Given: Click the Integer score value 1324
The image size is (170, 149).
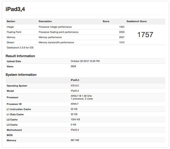Looking at the screenshot, I should point(122,27).
